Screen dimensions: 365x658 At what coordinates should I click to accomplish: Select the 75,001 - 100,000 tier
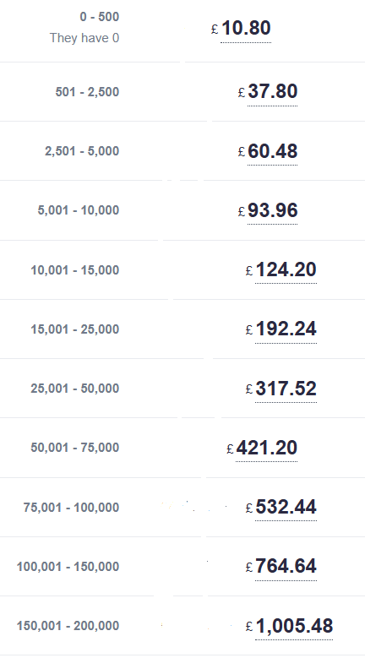71,508
